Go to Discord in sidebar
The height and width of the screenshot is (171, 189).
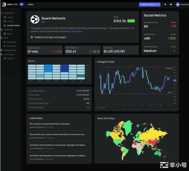point(10,58)
